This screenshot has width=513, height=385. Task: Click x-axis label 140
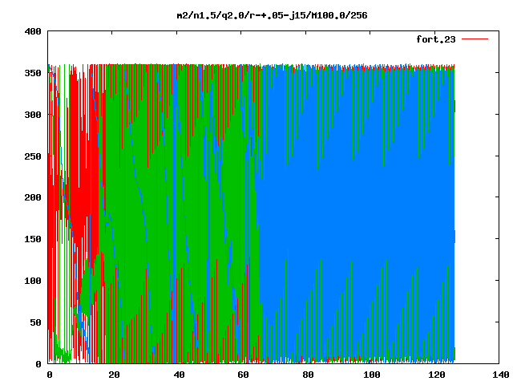pos(501,375)
